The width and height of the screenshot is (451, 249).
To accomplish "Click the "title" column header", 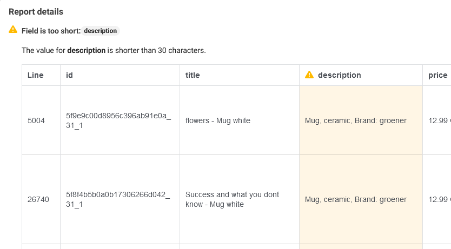I will pyautogui.click(x=193, y=75).
